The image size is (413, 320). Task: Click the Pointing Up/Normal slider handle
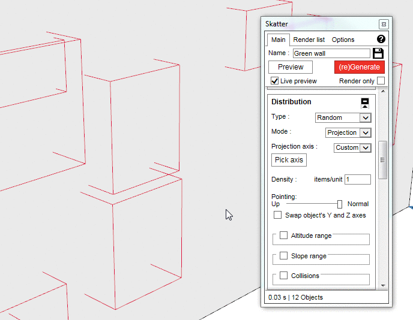pos(340,204)
